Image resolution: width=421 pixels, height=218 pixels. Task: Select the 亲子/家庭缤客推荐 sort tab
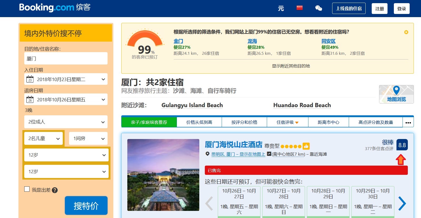point(149,122)
